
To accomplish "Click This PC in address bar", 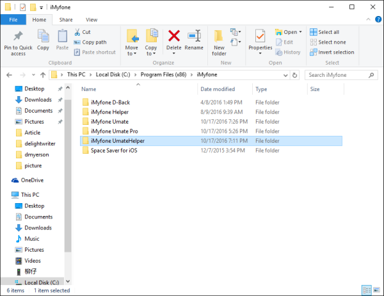I will (x=76, y=74).
